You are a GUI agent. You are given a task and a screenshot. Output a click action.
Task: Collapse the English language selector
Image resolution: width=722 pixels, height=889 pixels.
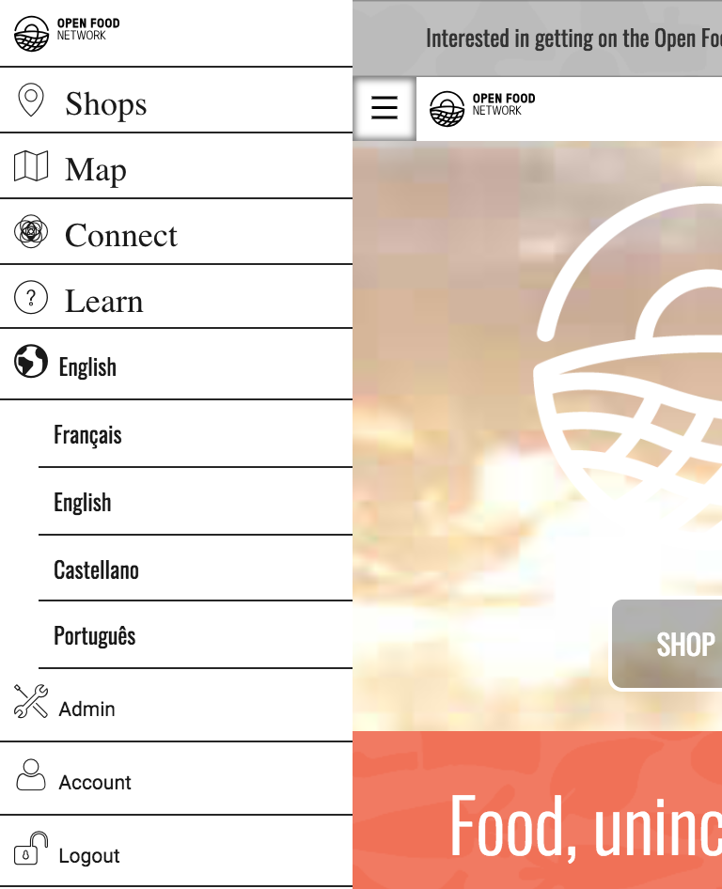click(x=176, y=364)
